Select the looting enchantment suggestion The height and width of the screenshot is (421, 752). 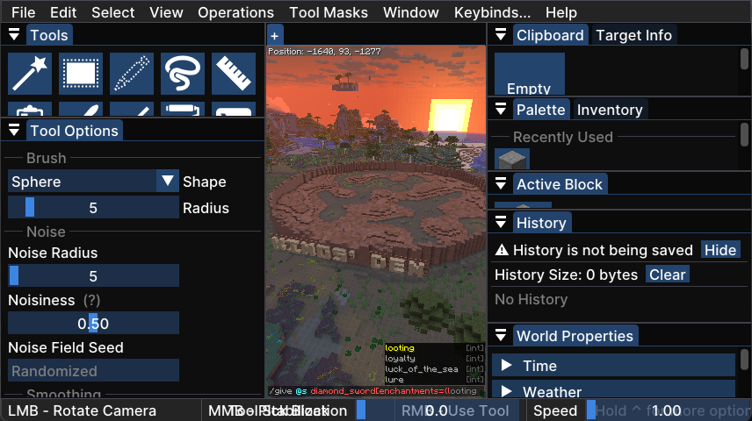(x=435, y=347)
